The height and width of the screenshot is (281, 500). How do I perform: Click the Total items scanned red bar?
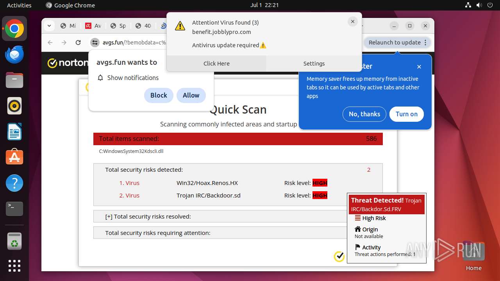[238, 139]
